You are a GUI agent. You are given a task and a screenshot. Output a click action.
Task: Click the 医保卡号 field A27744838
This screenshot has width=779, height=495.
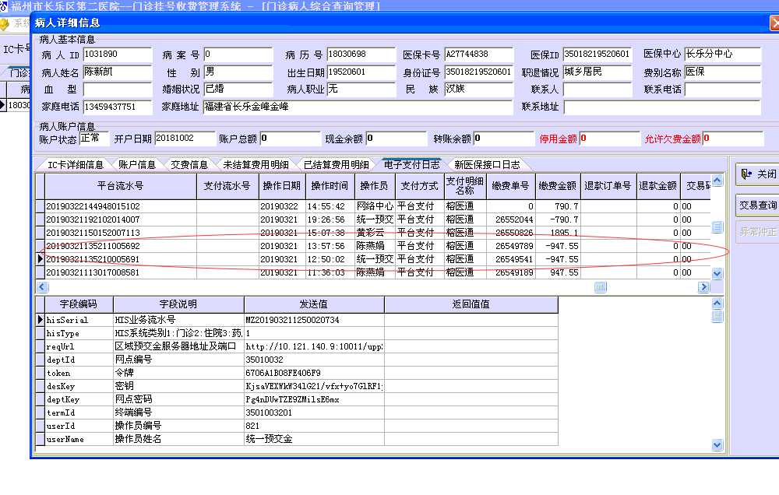coord(478,54)
